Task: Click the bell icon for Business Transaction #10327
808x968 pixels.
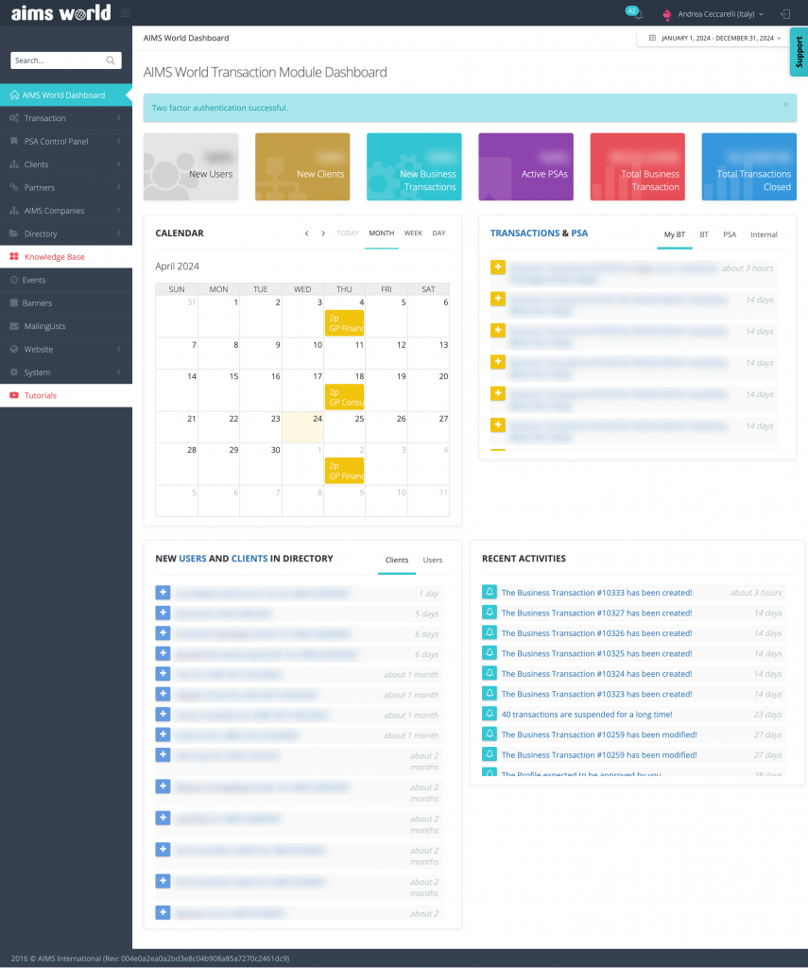Action: coord(490,613)
